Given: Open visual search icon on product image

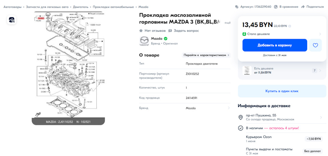Looking at the screenshot, I should pyautogui.click(x=12, y=20).
